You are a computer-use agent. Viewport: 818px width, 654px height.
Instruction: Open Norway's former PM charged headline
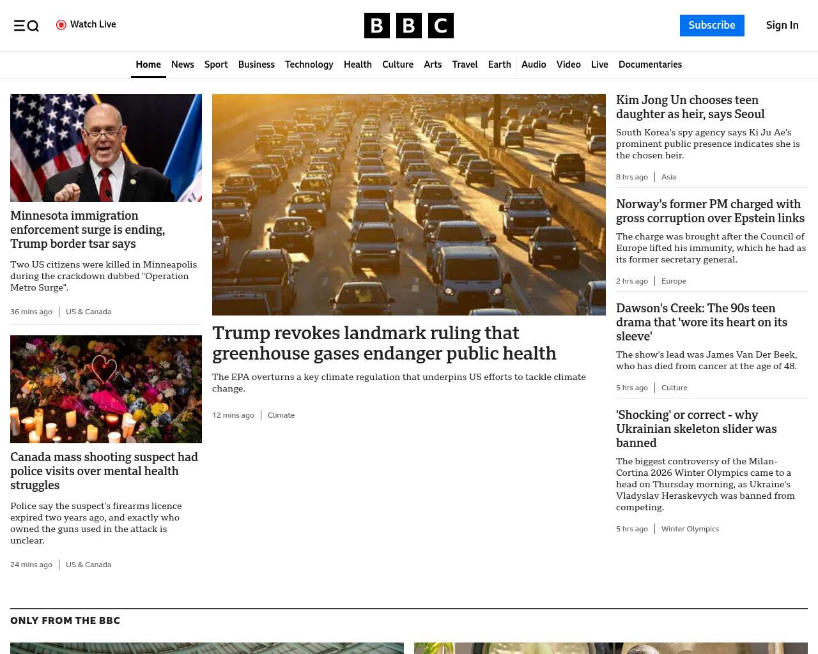710,211
